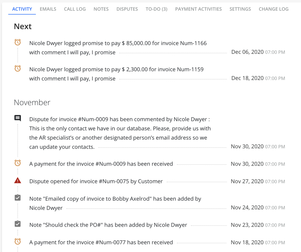Select the Activity tab
Image resolution: width=301 pixels, height=252 pixels.
click(x=22, y=9)
